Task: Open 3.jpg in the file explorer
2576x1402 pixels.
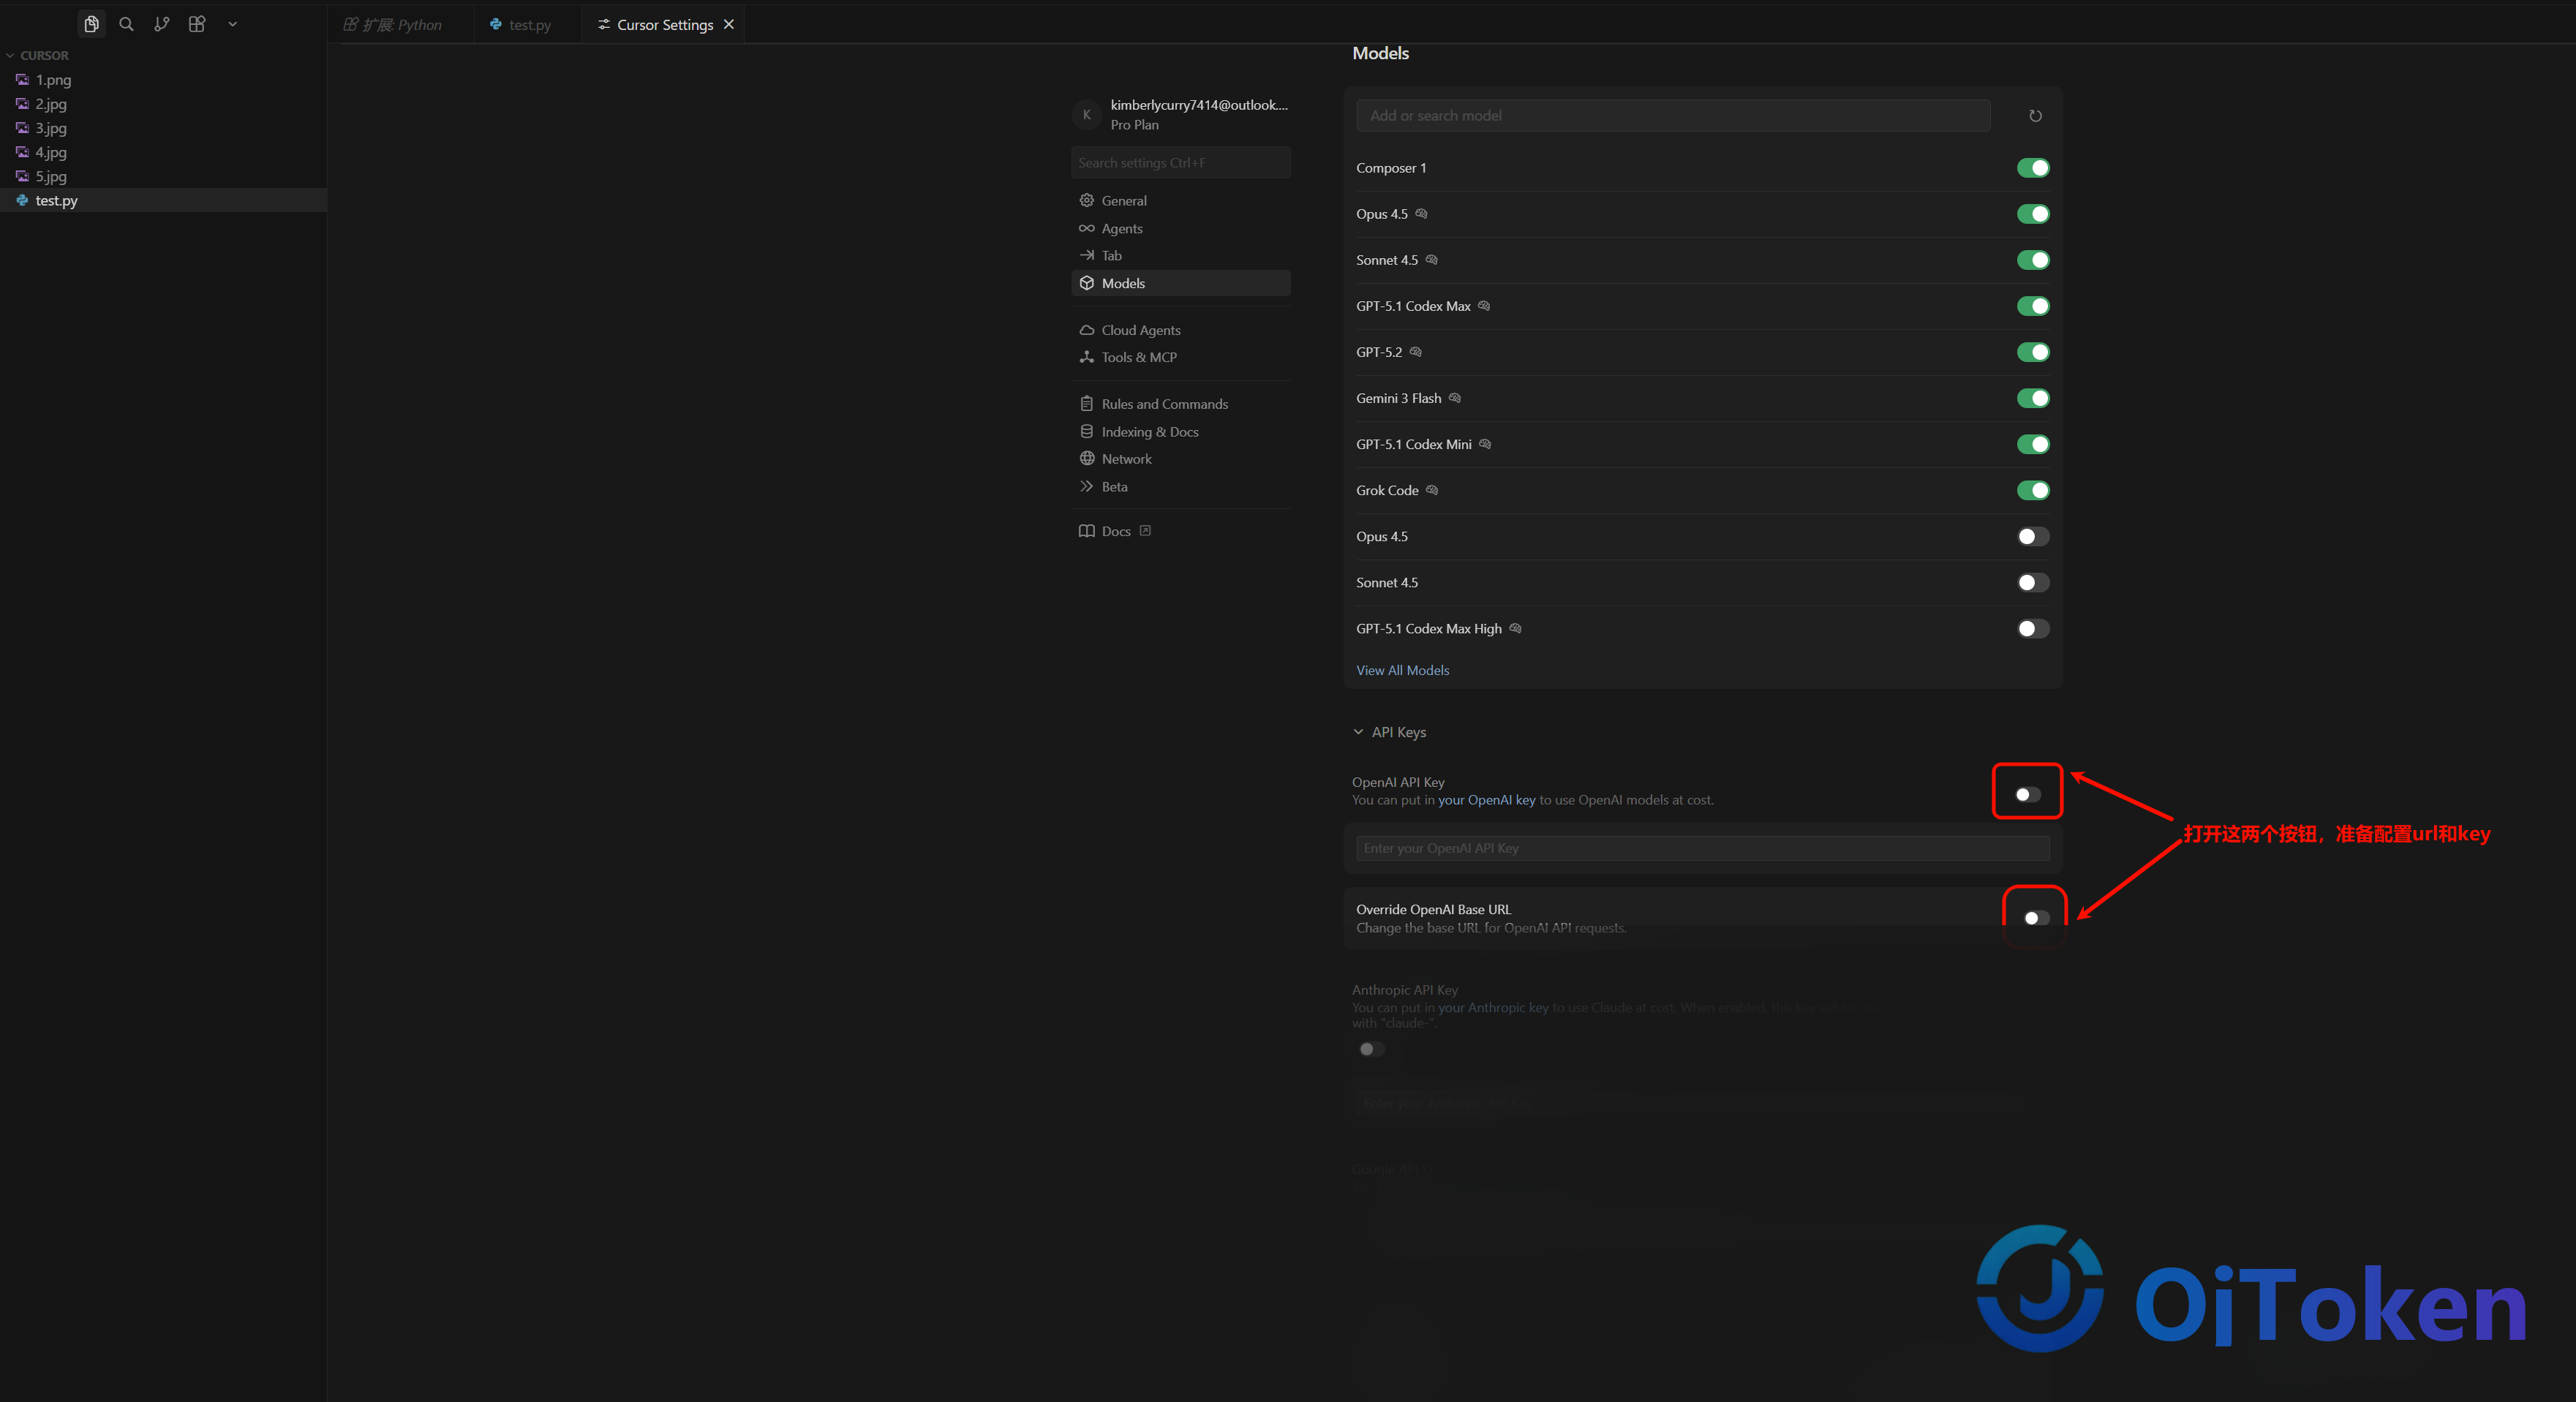Action: pos(163,128)
